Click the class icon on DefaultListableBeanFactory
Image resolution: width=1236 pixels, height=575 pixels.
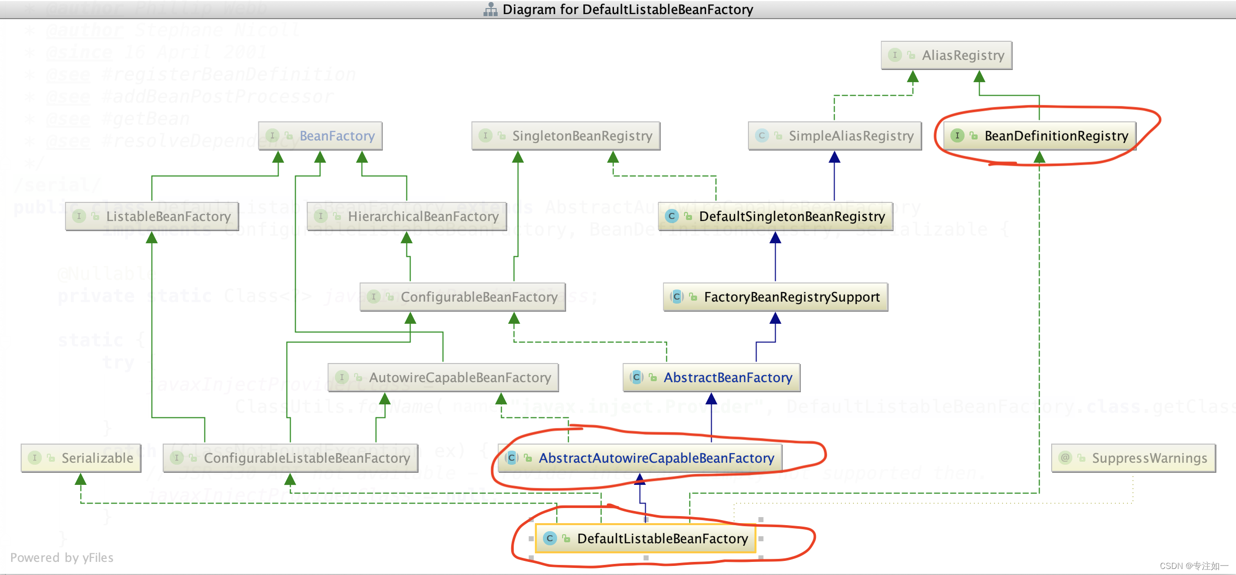(x=550, y=539)
